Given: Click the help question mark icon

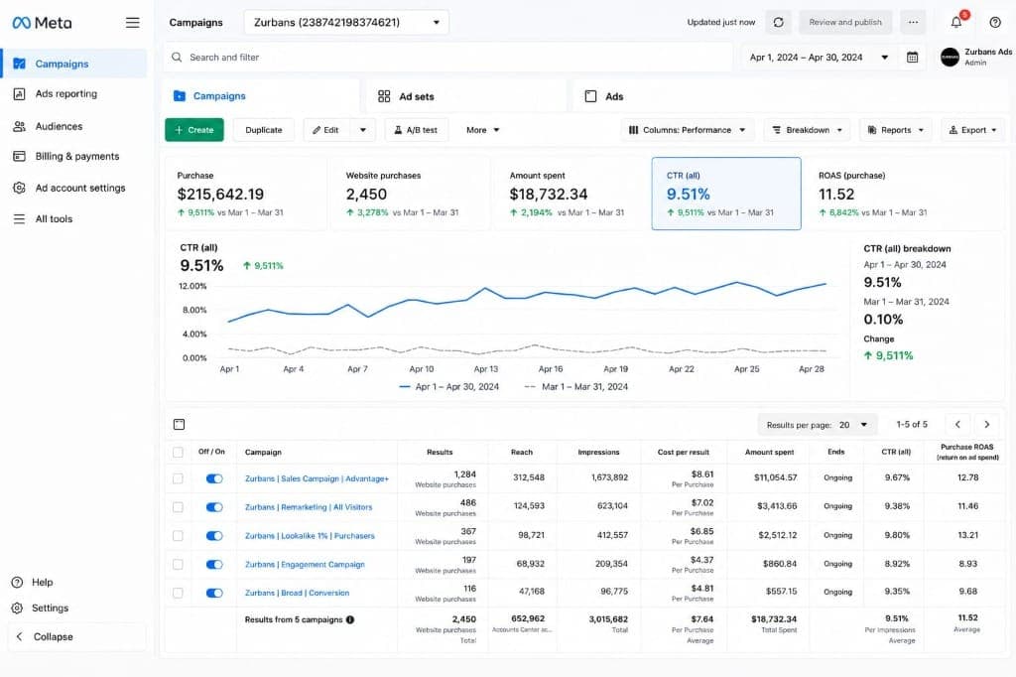Looking at the screenshot, I should pos(995,22).
